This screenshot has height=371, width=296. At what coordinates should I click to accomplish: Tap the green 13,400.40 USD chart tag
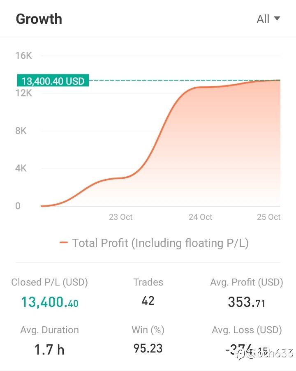tap(53, 81)
